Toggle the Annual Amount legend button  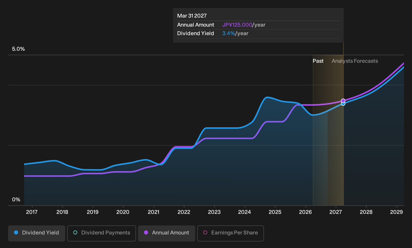167,233
